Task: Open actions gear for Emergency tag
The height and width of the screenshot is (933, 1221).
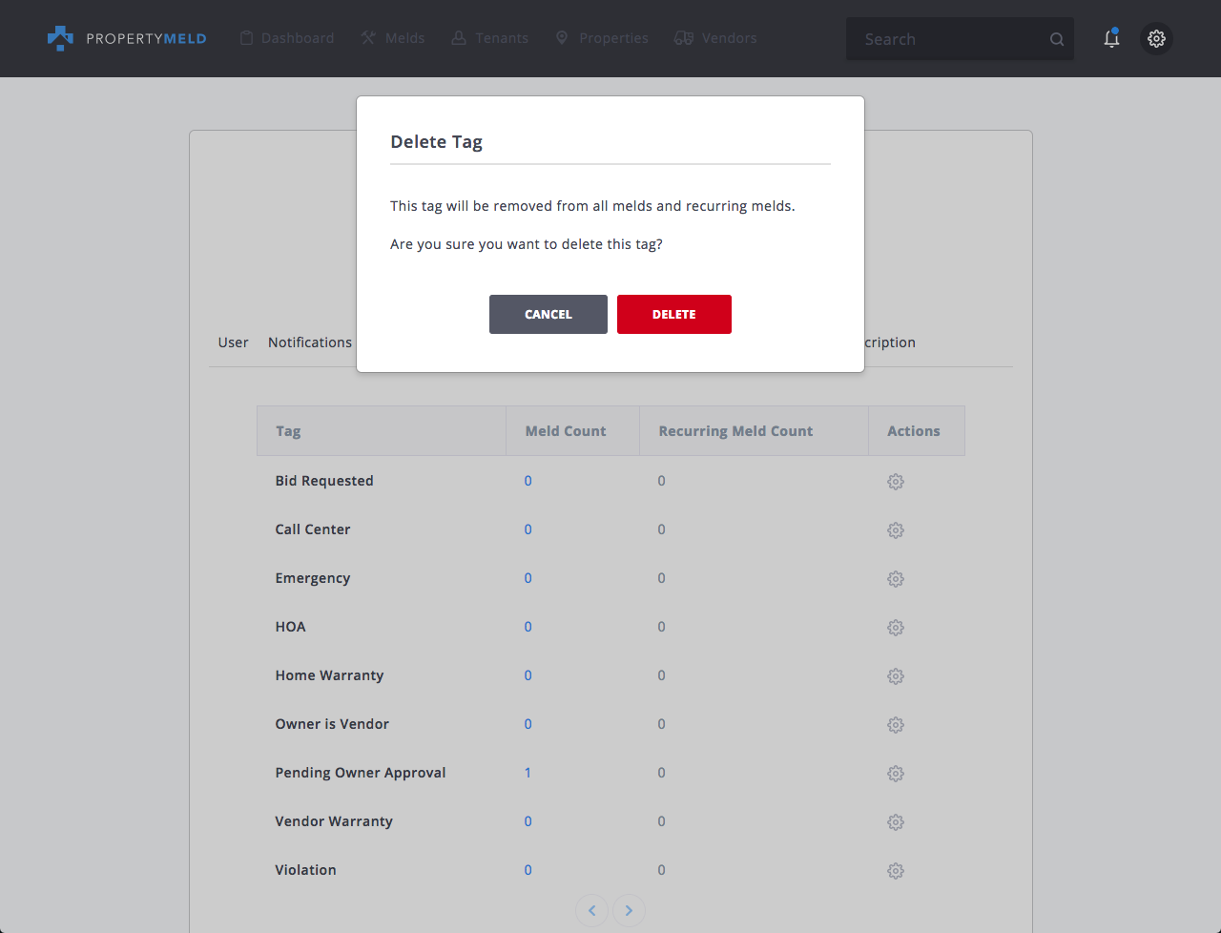Action: (x=895, y=579)
